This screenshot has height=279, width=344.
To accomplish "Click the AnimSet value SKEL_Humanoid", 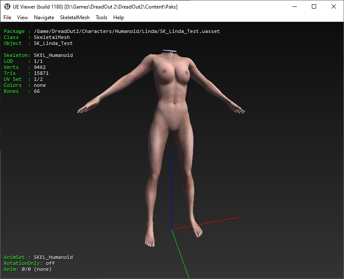I will pos(53,257).
